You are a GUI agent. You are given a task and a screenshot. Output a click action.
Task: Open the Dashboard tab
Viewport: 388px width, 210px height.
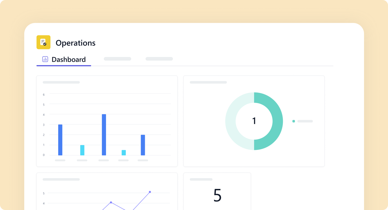[64, 59]
